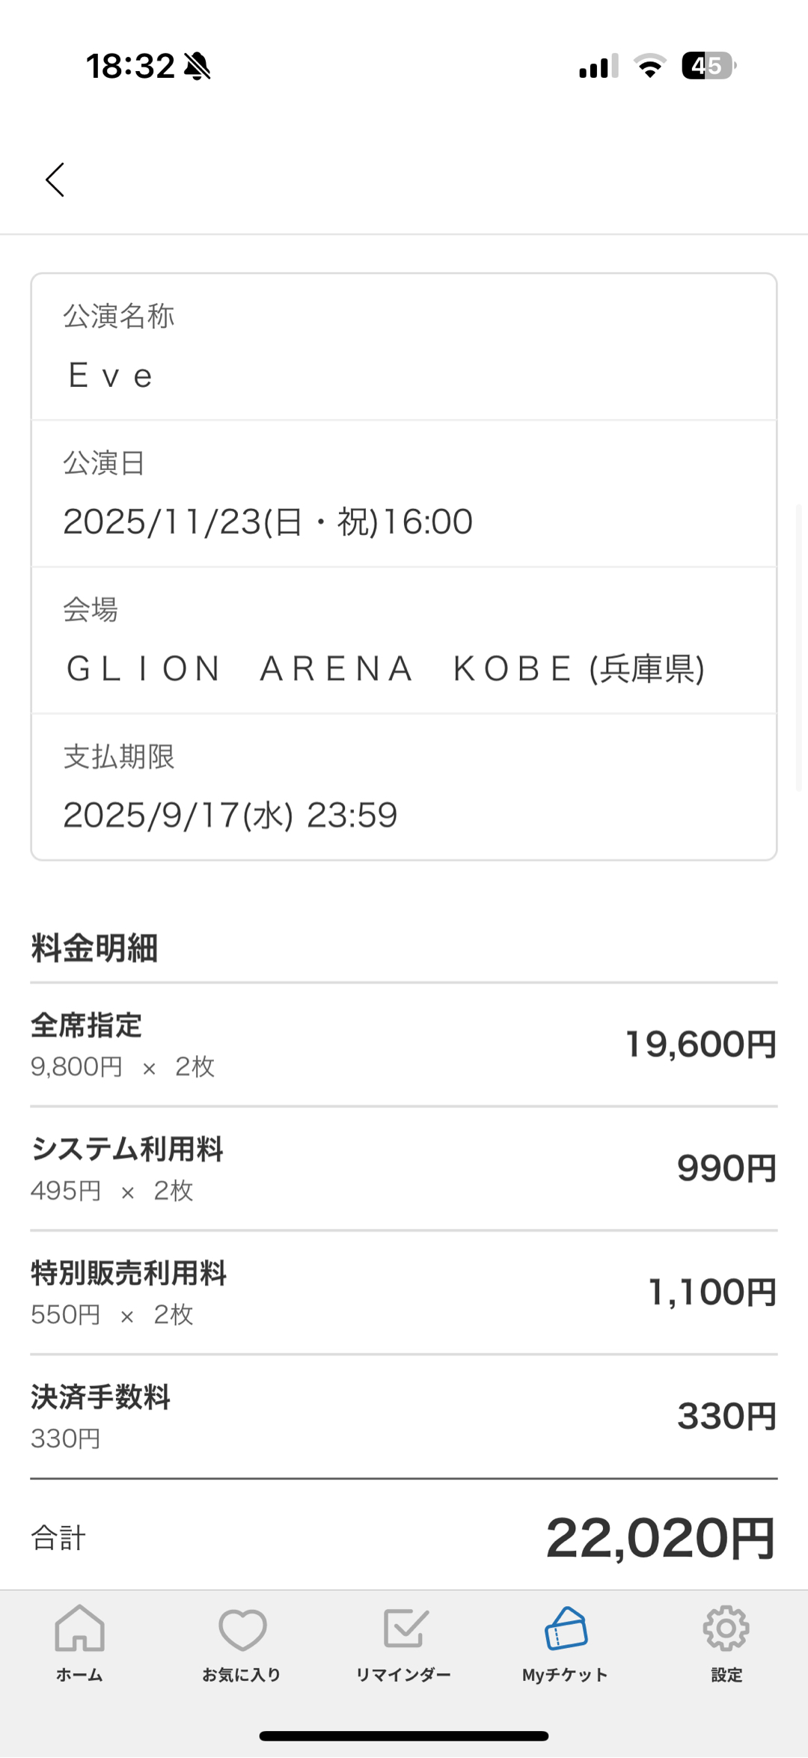Tap the 全席指定 19,600円 price row
The image size is (808, 1758).
(404, 1045)
